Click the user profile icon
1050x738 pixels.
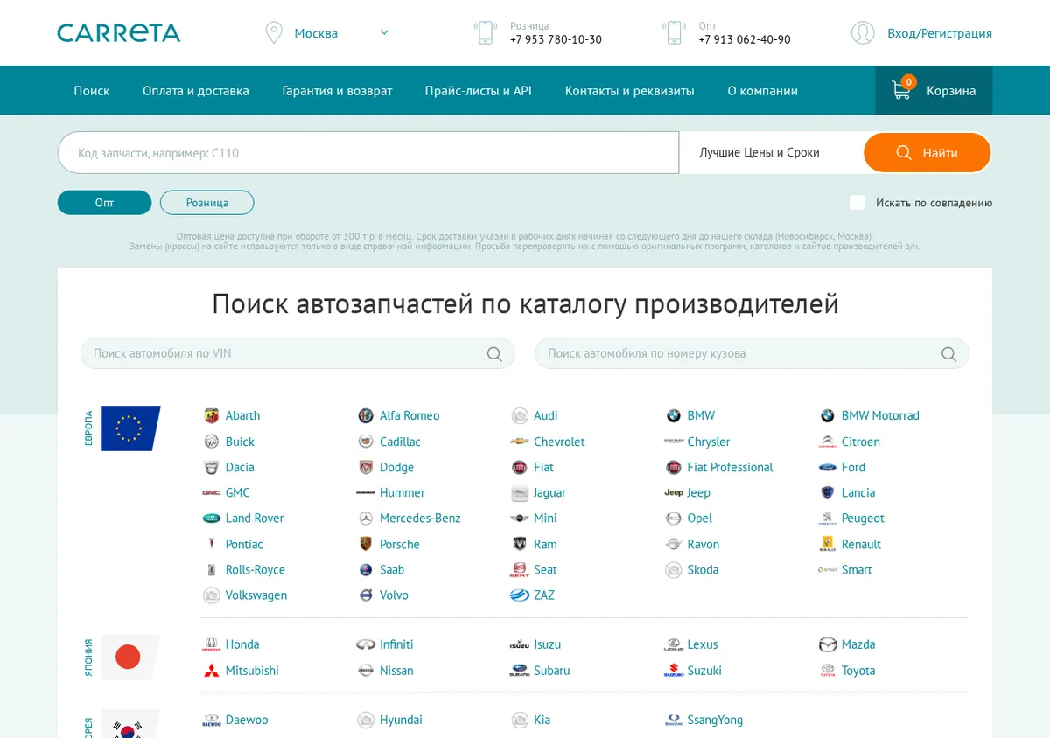(x=863, y=33)
